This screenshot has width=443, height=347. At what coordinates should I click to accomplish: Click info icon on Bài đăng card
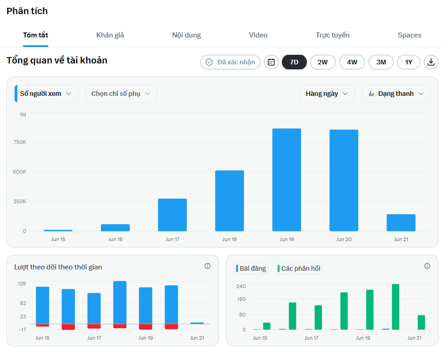pyautogui.click(x=427, y=266)
